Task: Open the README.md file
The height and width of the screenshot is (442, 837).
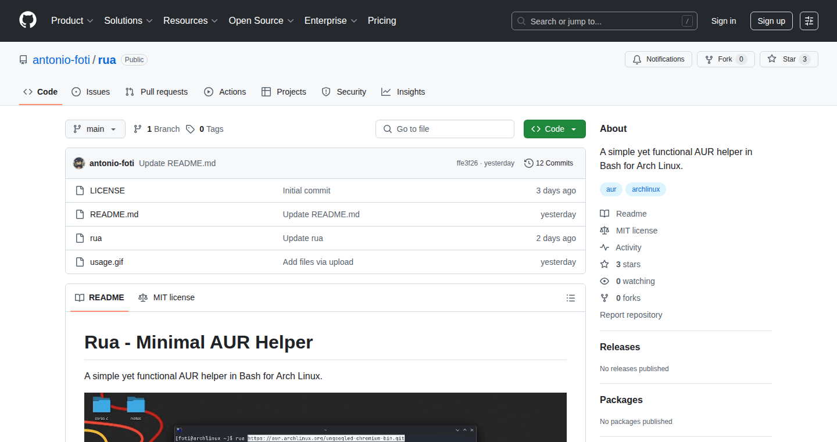Action: pos(115,214)
